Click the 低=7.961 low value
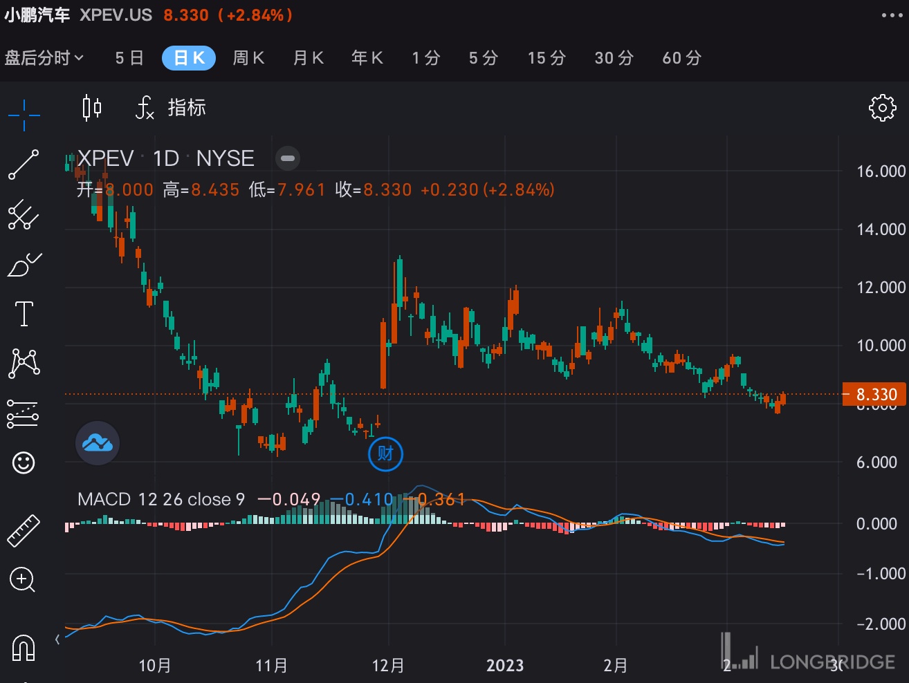 pyautogui.click(x=287, y=190)
